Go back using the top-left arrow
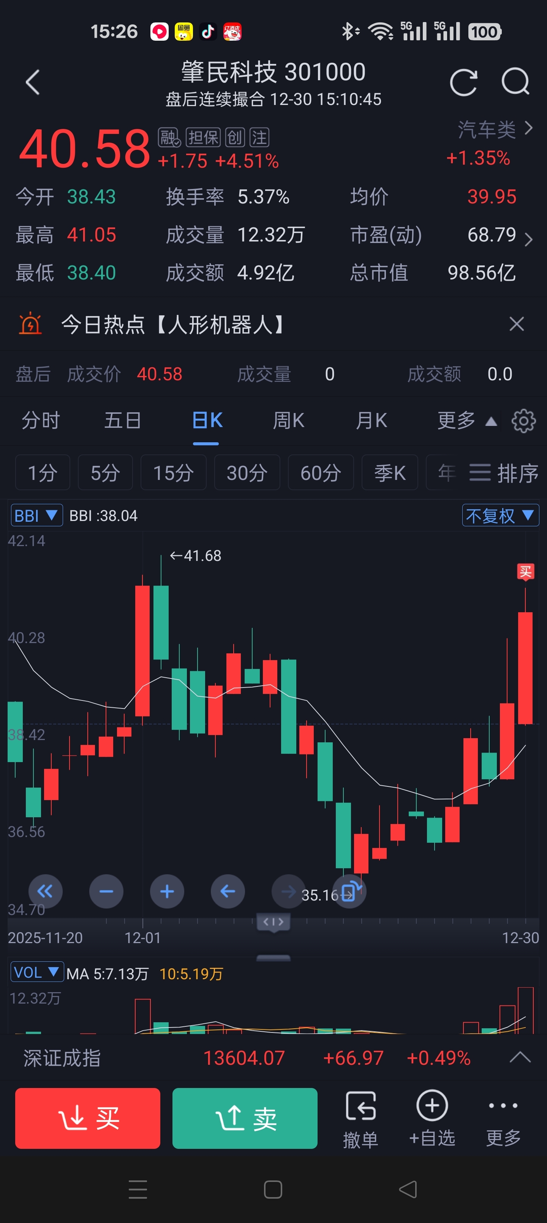 (32, 82)
